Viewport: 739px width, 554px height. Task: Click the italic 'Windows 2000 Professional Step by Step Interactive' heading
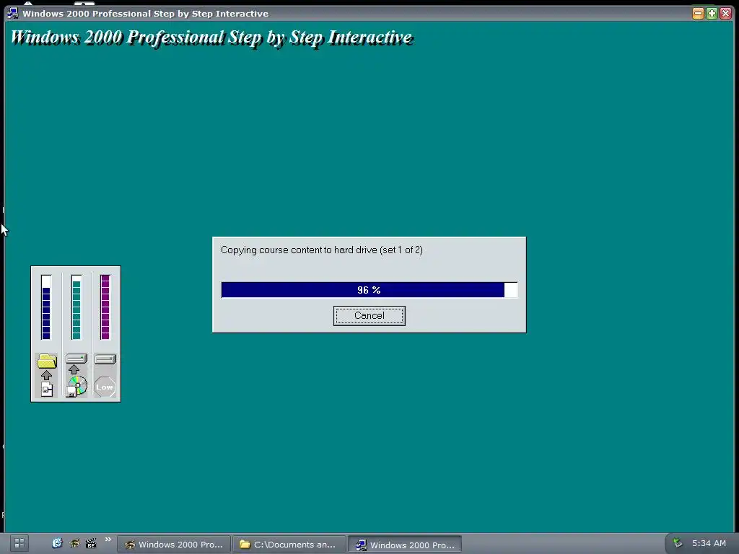(211, 38)
